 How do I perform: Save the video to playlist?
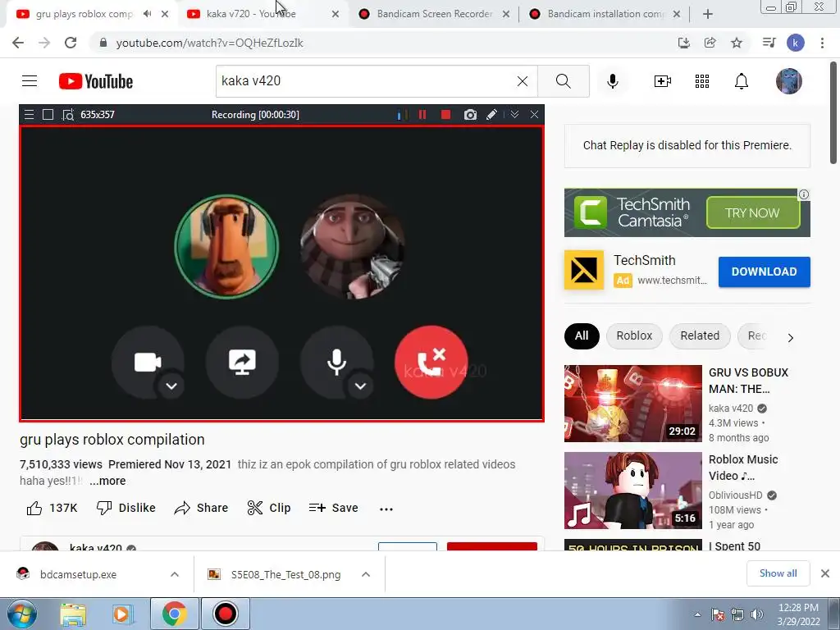pyautogui.click(x=333, y=508)
